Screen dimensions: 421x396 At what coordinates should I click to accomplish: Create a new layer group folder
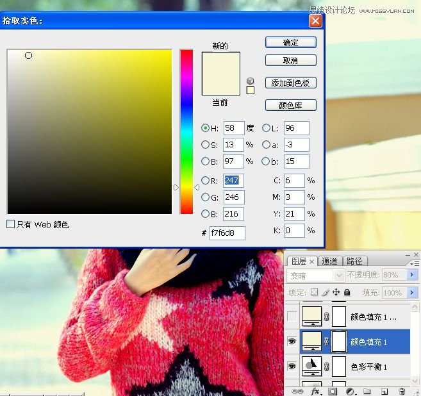coord(367,391)
